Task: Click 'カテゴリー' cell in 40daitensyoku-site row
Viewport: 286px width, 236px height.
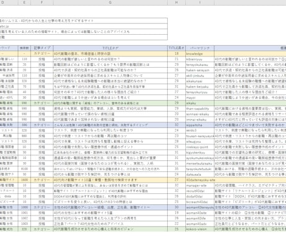Action: pos(42,180)
